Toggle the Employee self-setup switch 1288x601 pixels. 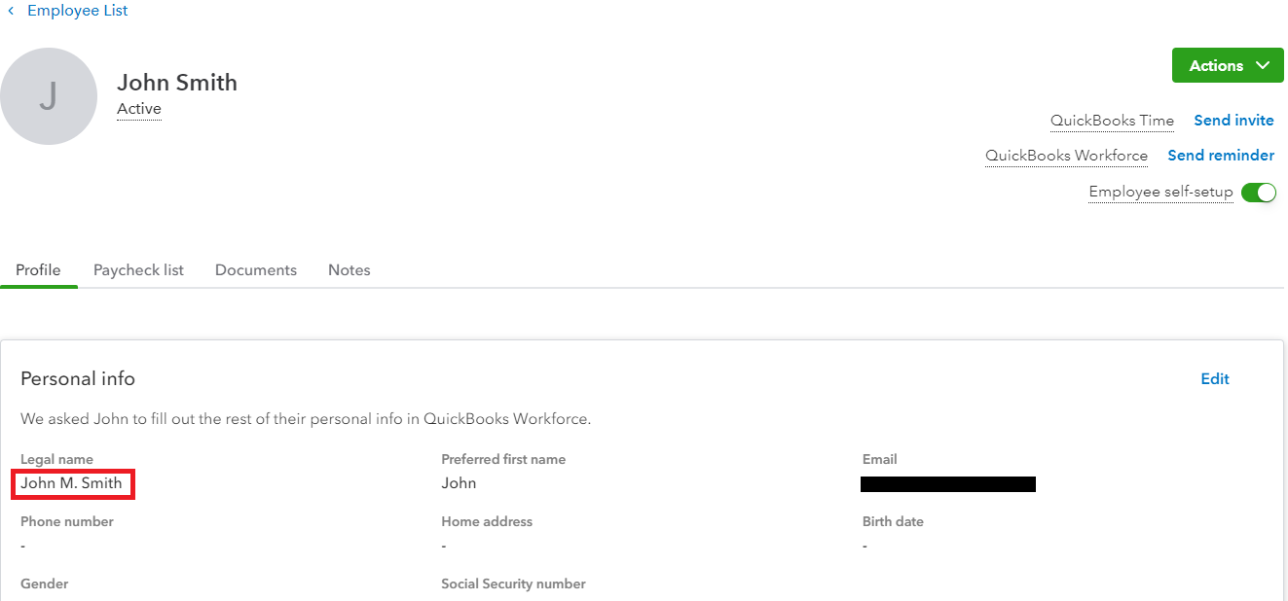pos(1258,192)
